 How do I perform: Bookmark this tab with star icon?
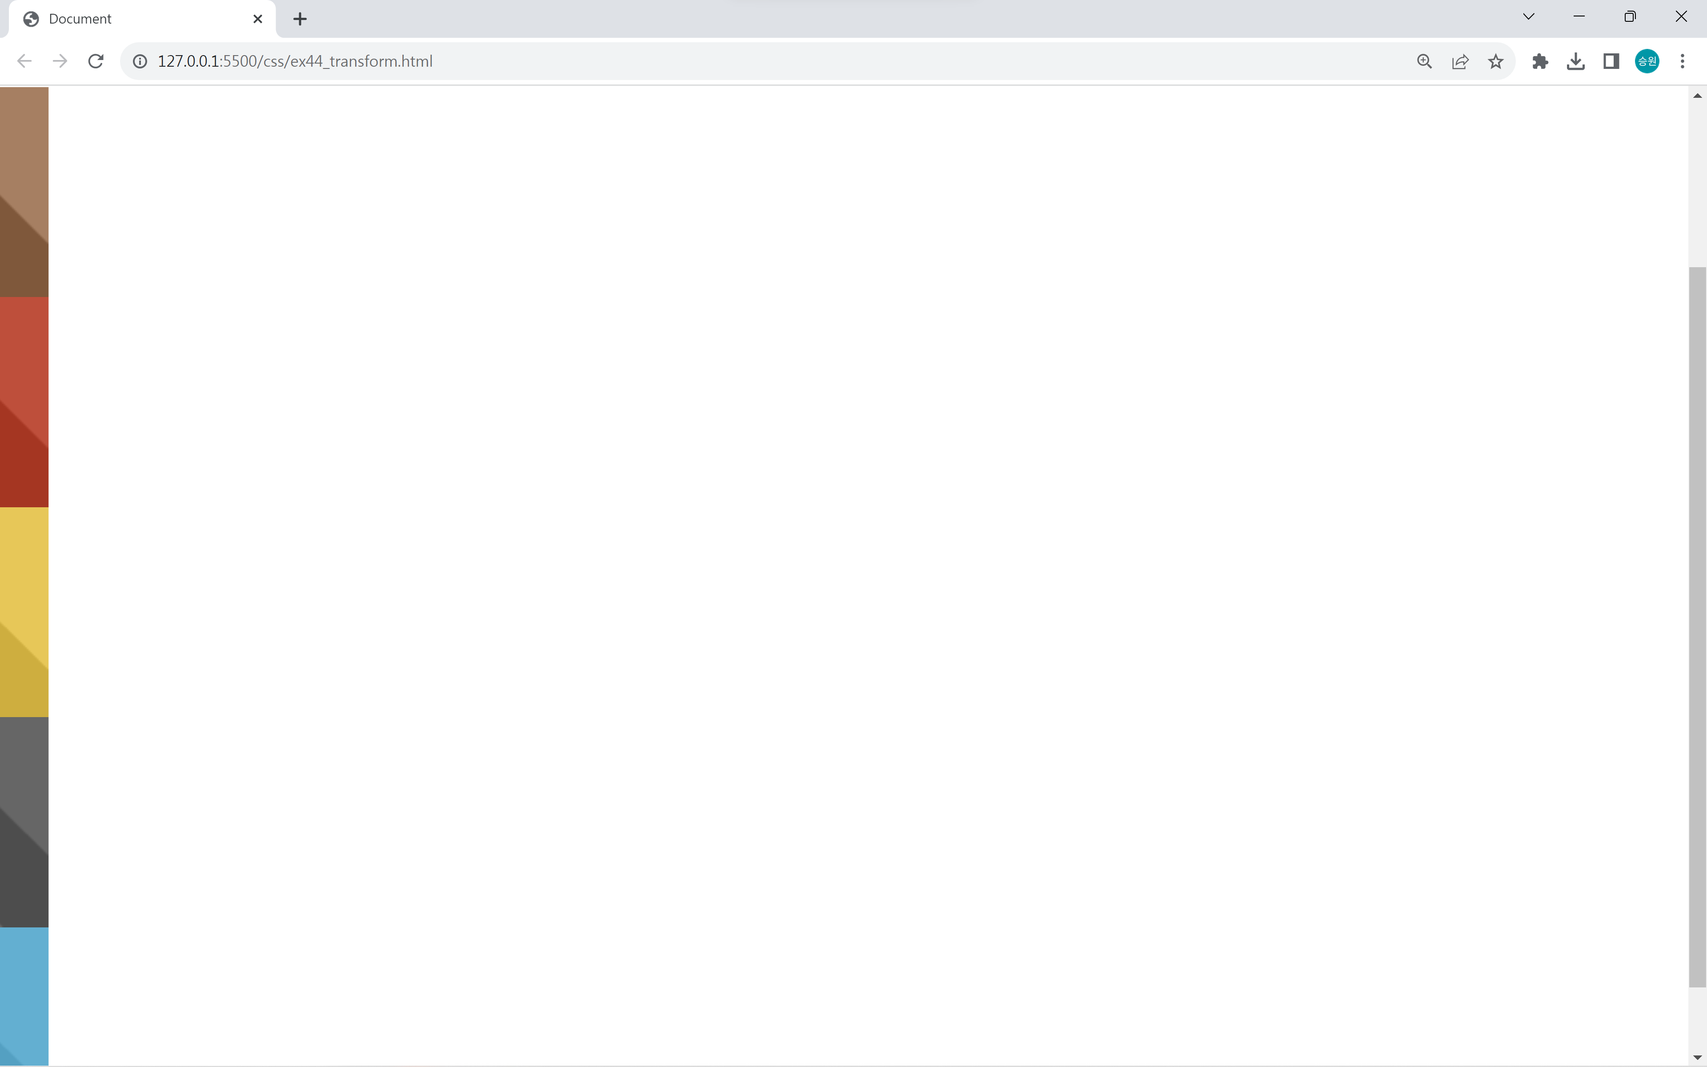coord(1495,61)
